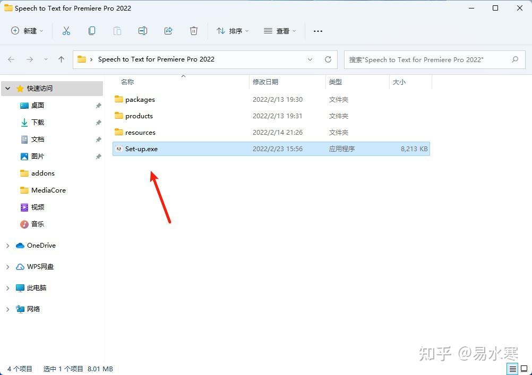Sort by the 修改日期 column header

(x=265, y=82)
